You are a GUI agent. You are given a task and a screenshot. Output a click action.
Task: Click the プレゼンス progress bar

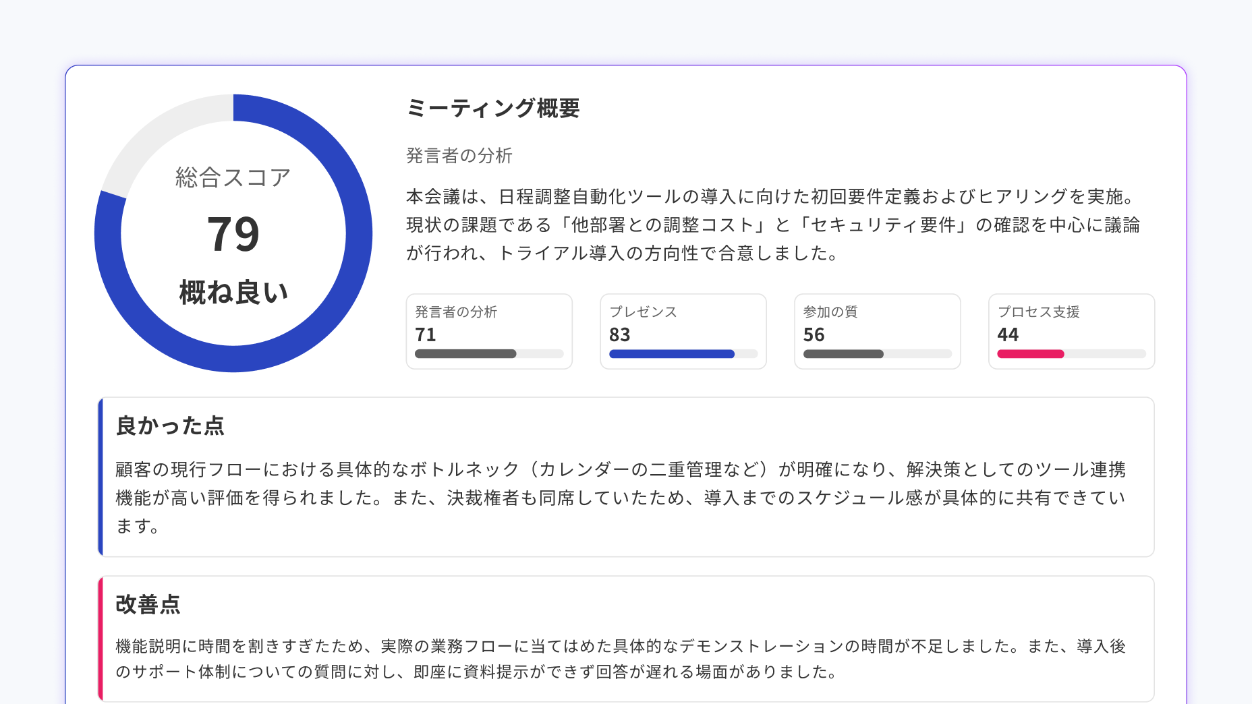683,353
